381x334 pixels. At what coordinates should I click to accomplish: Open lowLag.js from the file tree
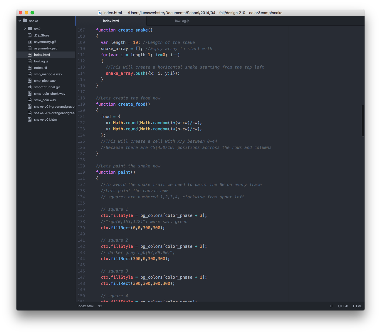(41, 61)
